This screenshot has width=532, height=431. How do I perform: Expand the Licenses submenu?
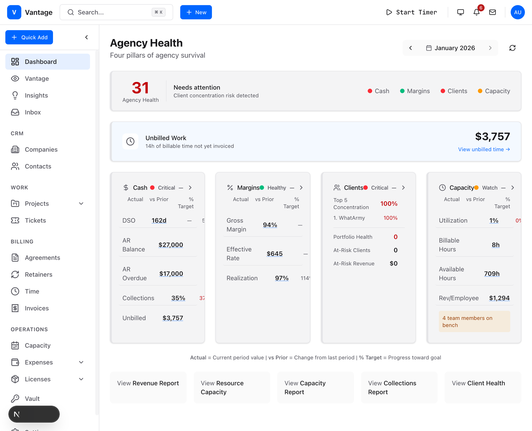click(x=81, y=379)
